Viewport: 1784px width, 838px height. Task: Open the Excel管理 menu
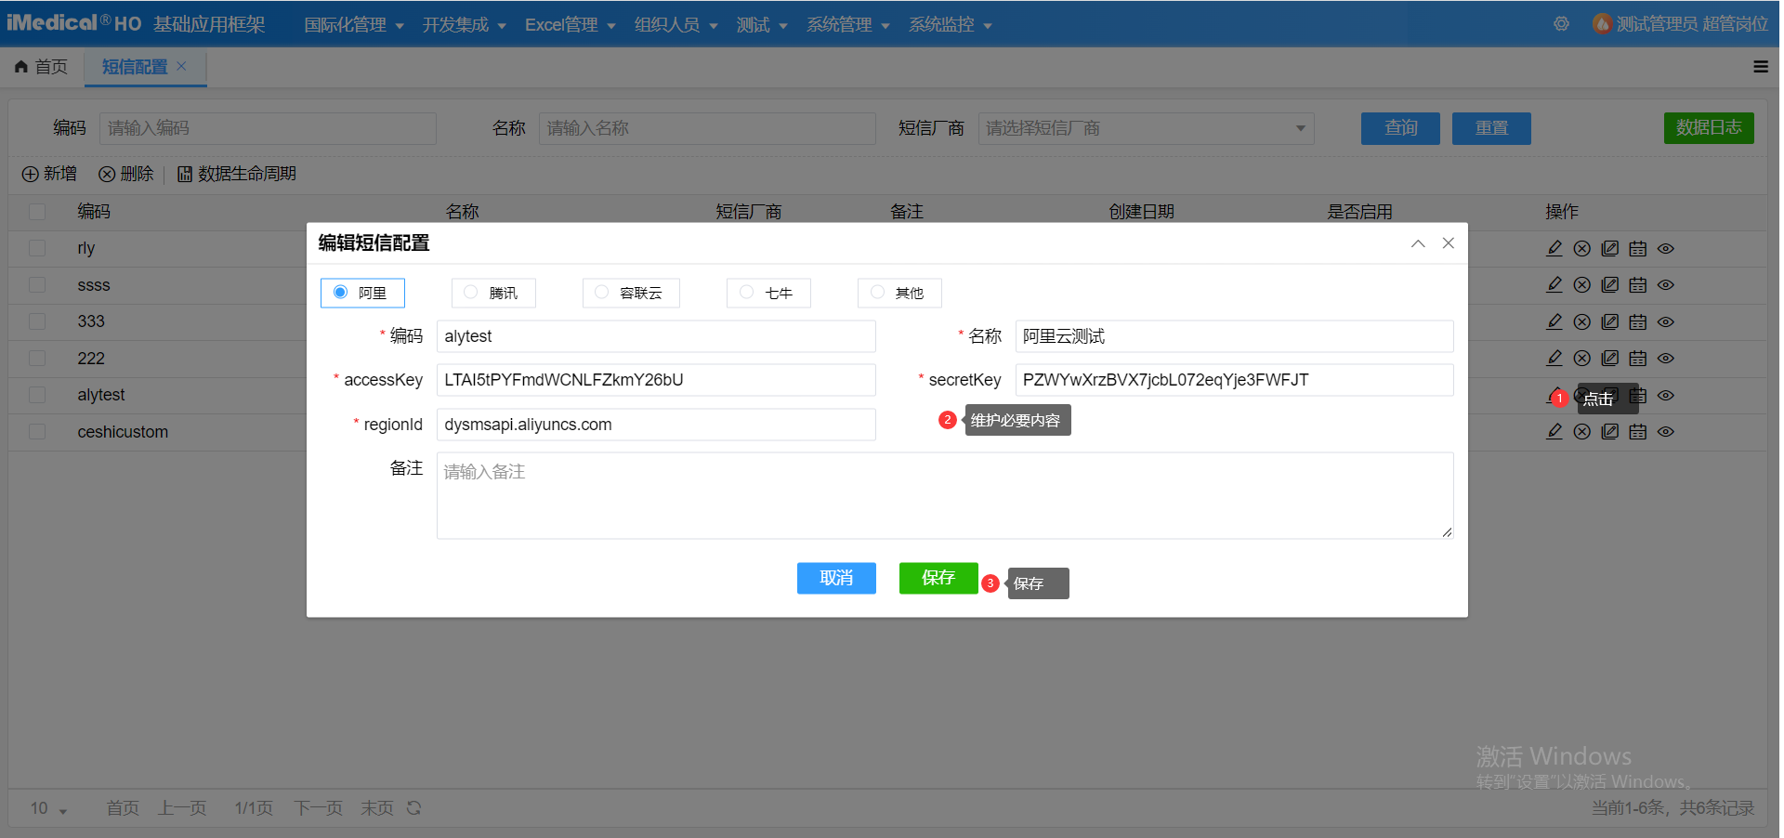570,25
